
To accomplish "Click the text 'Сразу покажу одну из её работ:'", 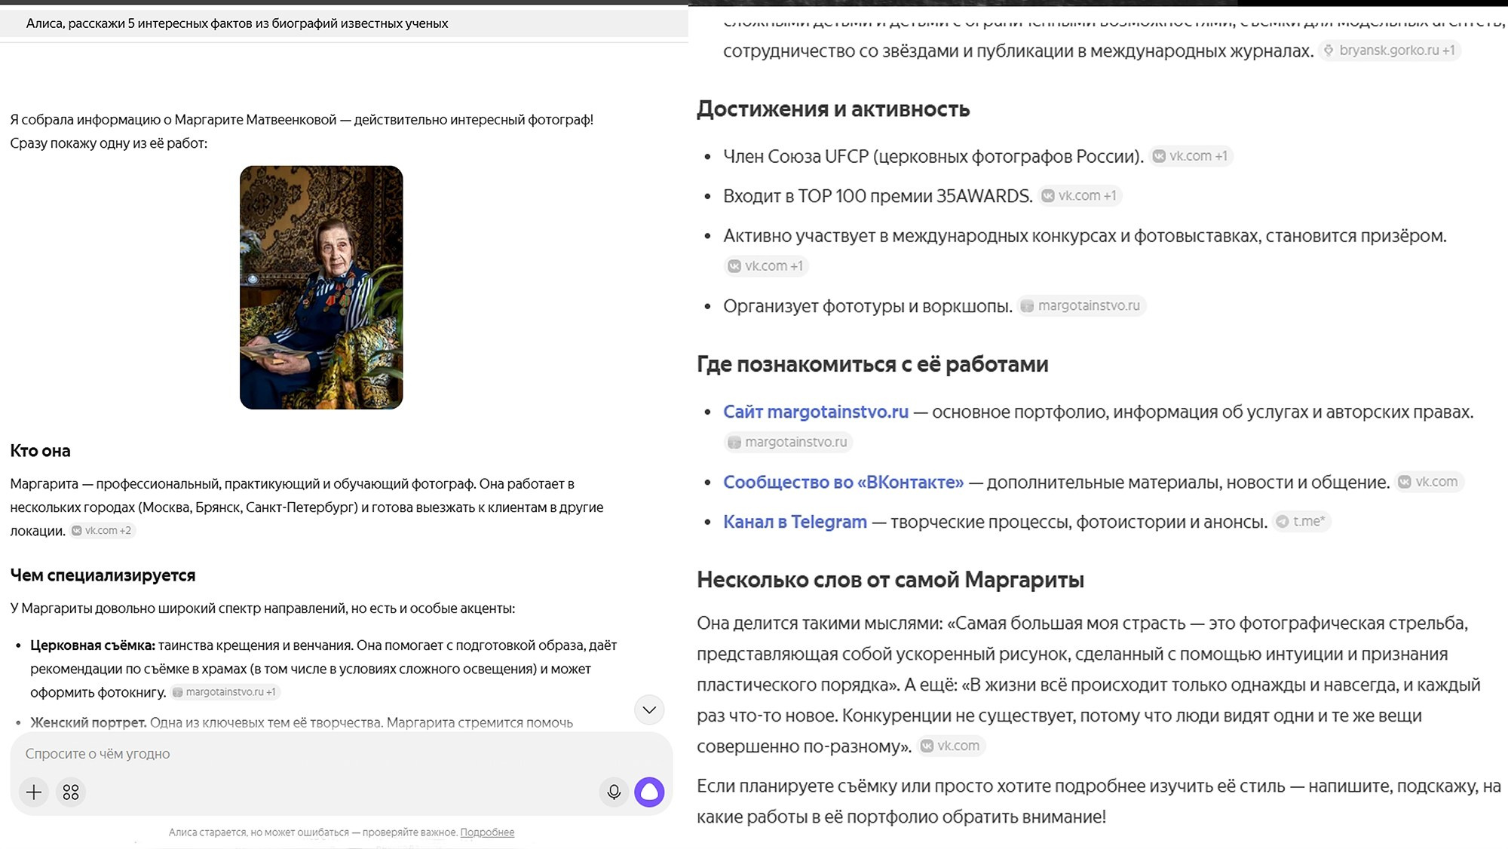I will pos(109,143).
